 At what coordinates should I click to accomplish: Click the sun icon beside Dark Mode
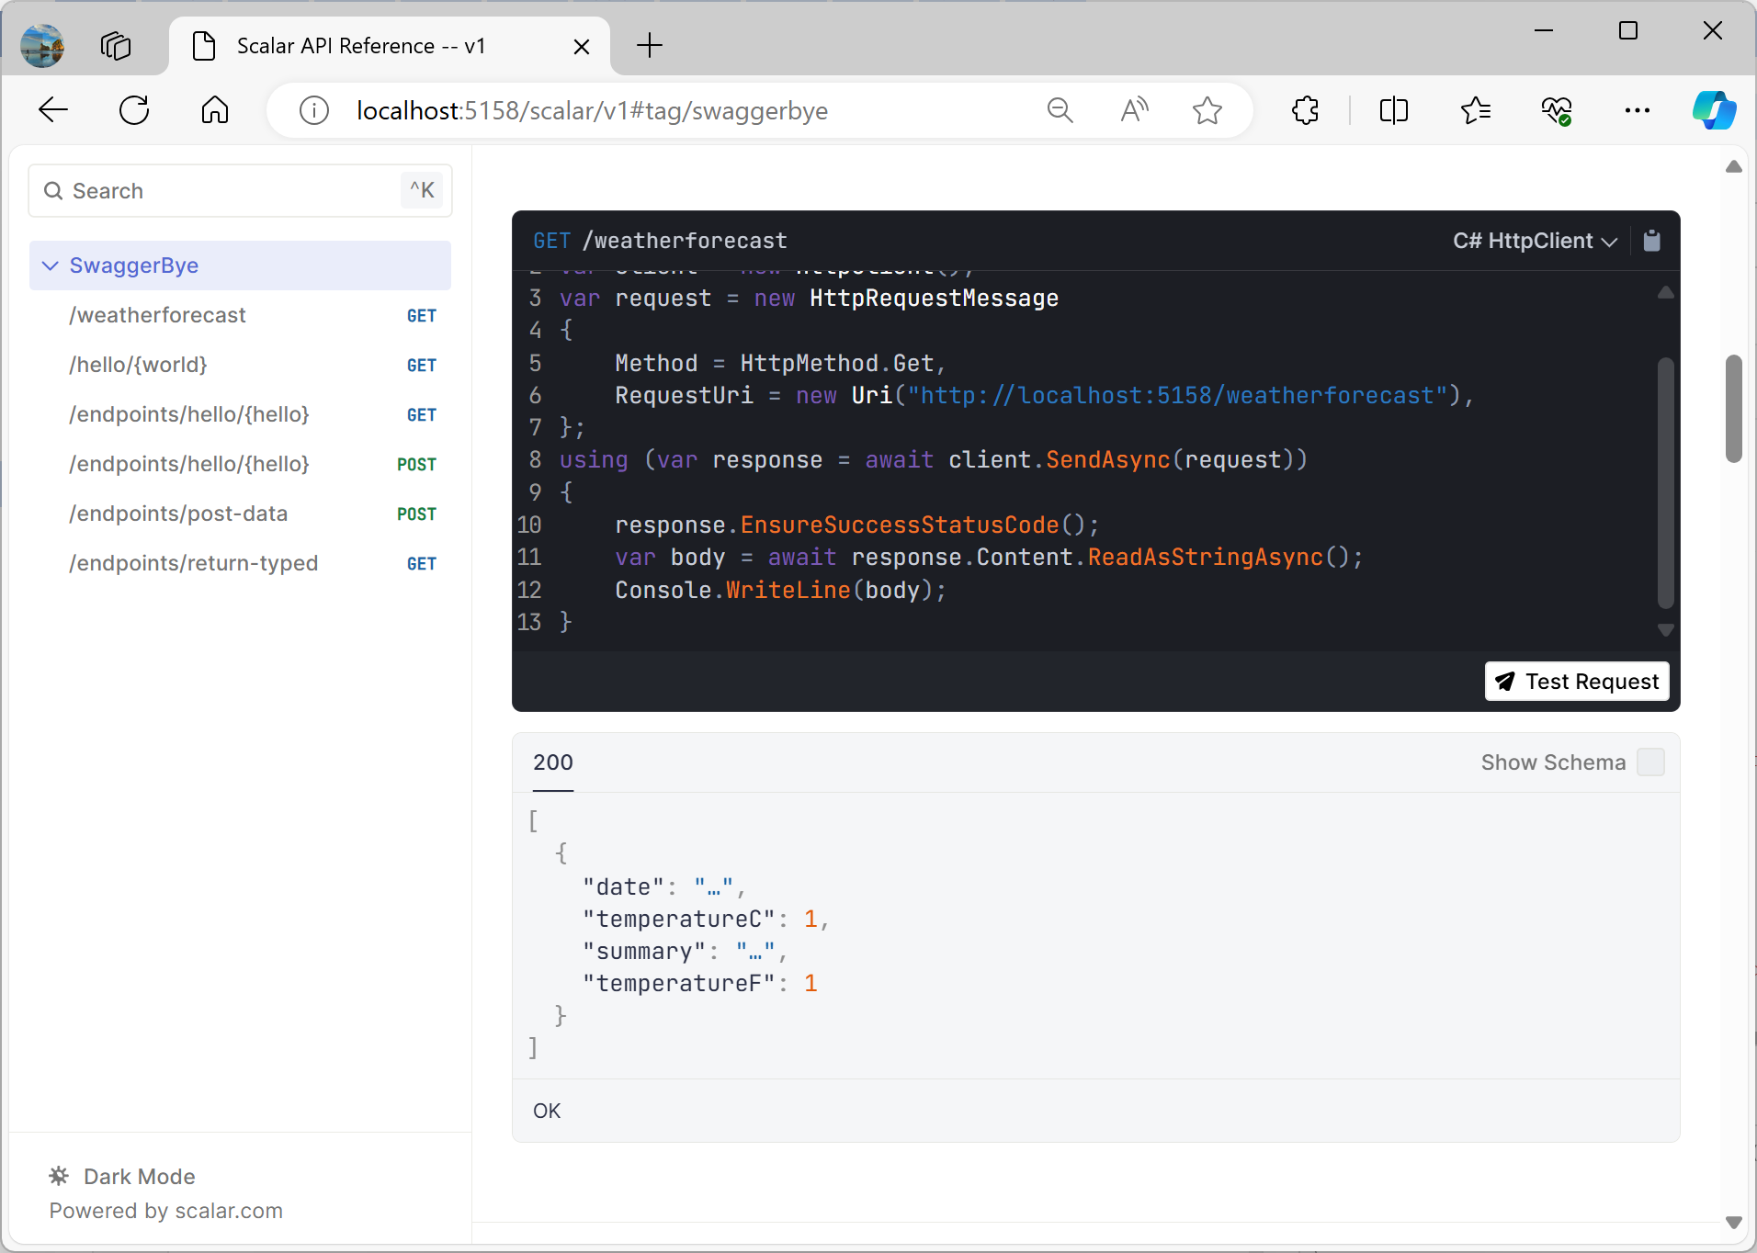point(59,1176)
